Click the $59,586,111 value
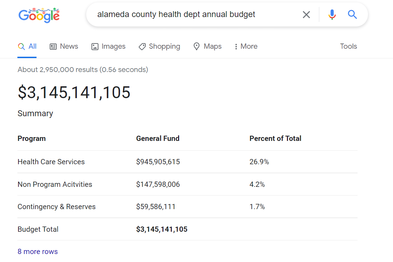This screenshot has width=393, height=262. click(x=156, y=207)
